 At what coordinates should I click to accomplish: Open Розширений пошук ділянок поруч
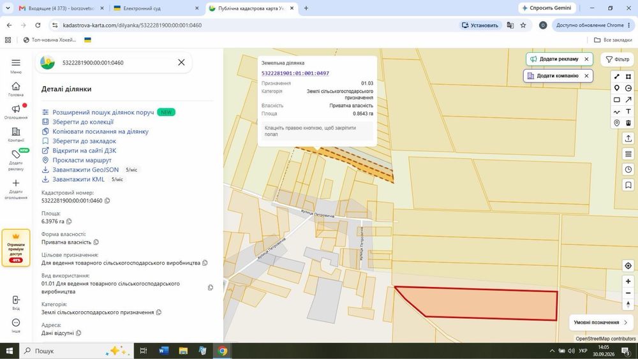click(x=103, y=112)
